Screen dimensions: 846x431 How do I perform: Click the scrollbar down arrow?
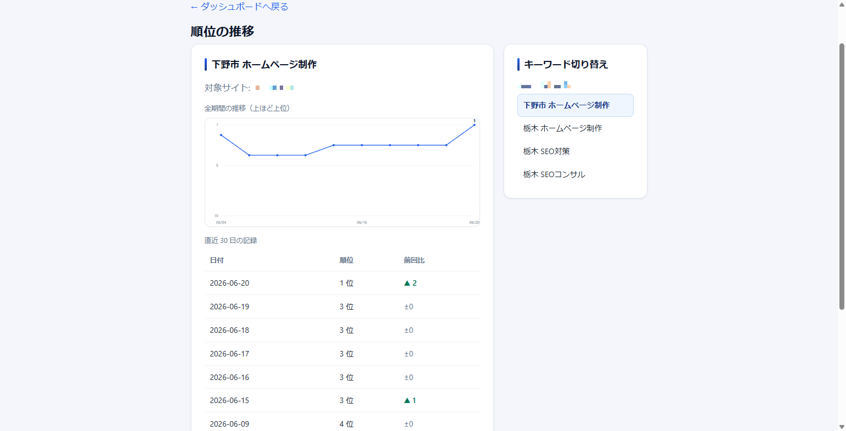coord(842,427)
